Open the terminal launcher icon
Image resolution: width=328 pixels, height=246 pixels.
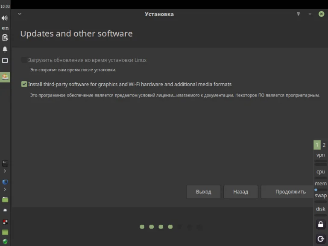click(5, 163)
